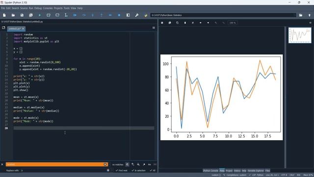This screenshot has width=314, height=177.
Task: Maximize current pane icon
Action: coord(128,15)
